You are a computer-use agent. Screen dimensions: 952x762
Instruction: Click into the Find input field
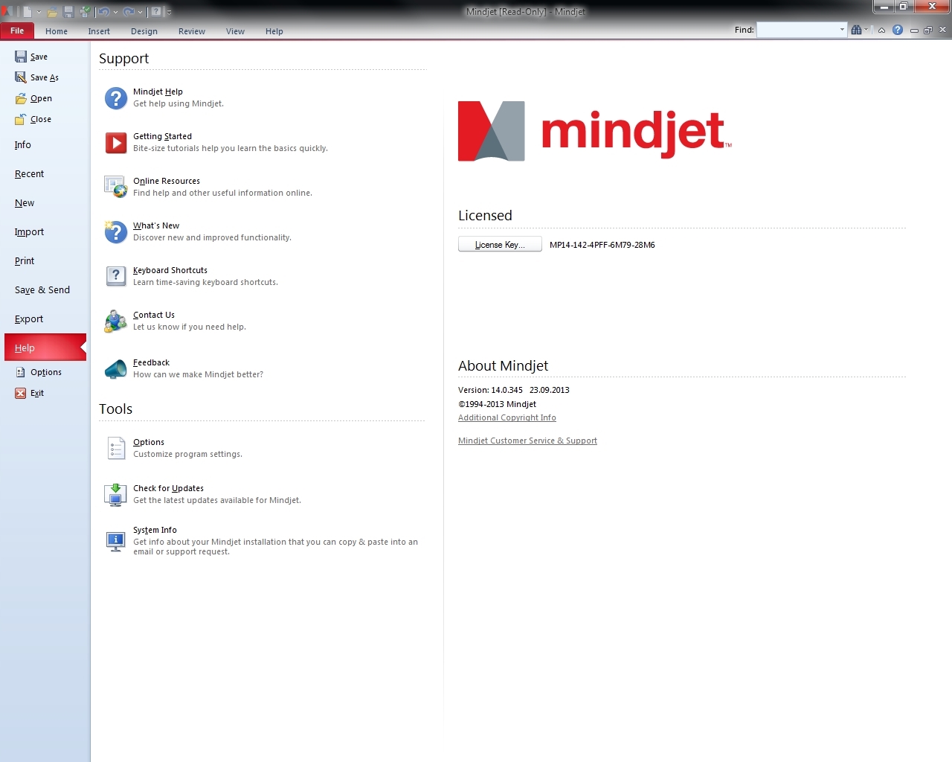tap(797, 30)
